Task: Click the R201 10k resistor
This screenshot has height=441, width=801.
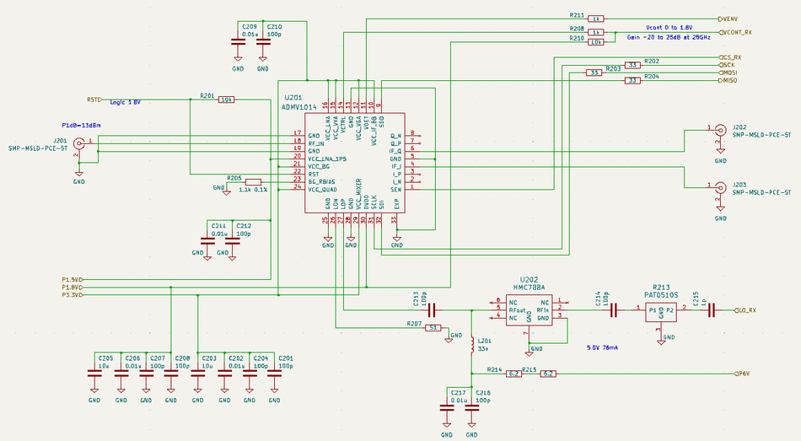Action: [x=226, y=99]
